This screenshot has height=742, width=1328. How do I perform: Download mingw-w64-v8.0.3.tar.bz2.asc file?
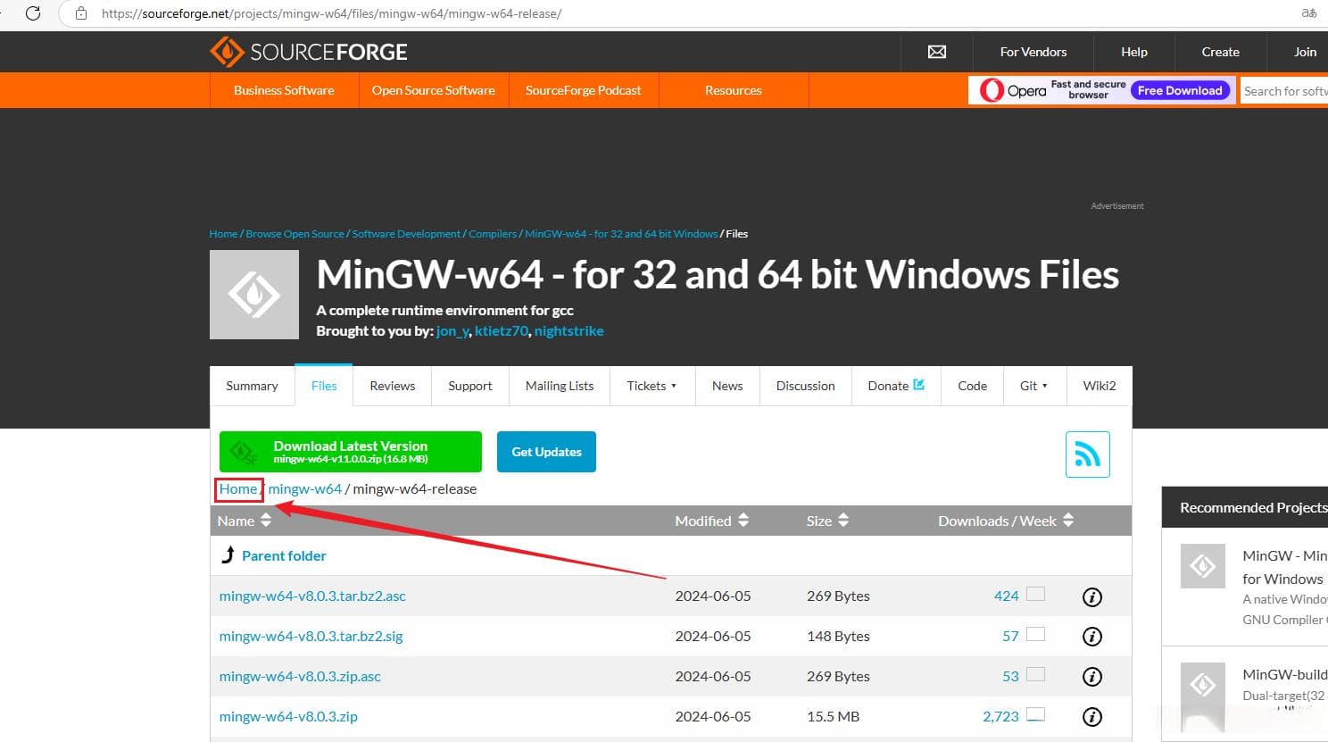pyautogui.click(x=312, y=596)
